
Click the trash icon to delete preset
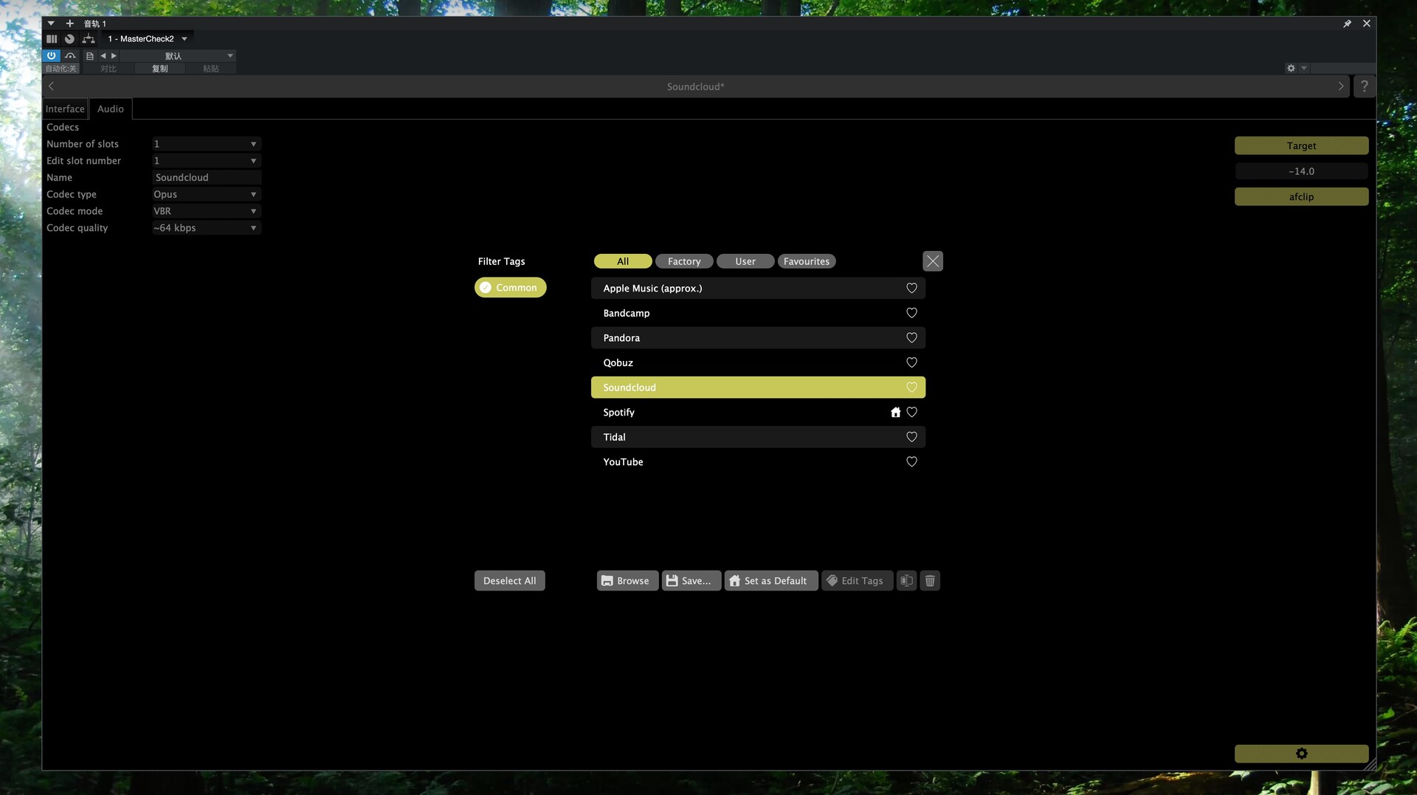[930, 581]
